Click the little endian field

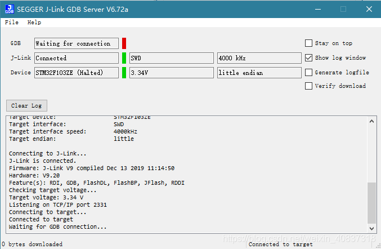[259, 73]
